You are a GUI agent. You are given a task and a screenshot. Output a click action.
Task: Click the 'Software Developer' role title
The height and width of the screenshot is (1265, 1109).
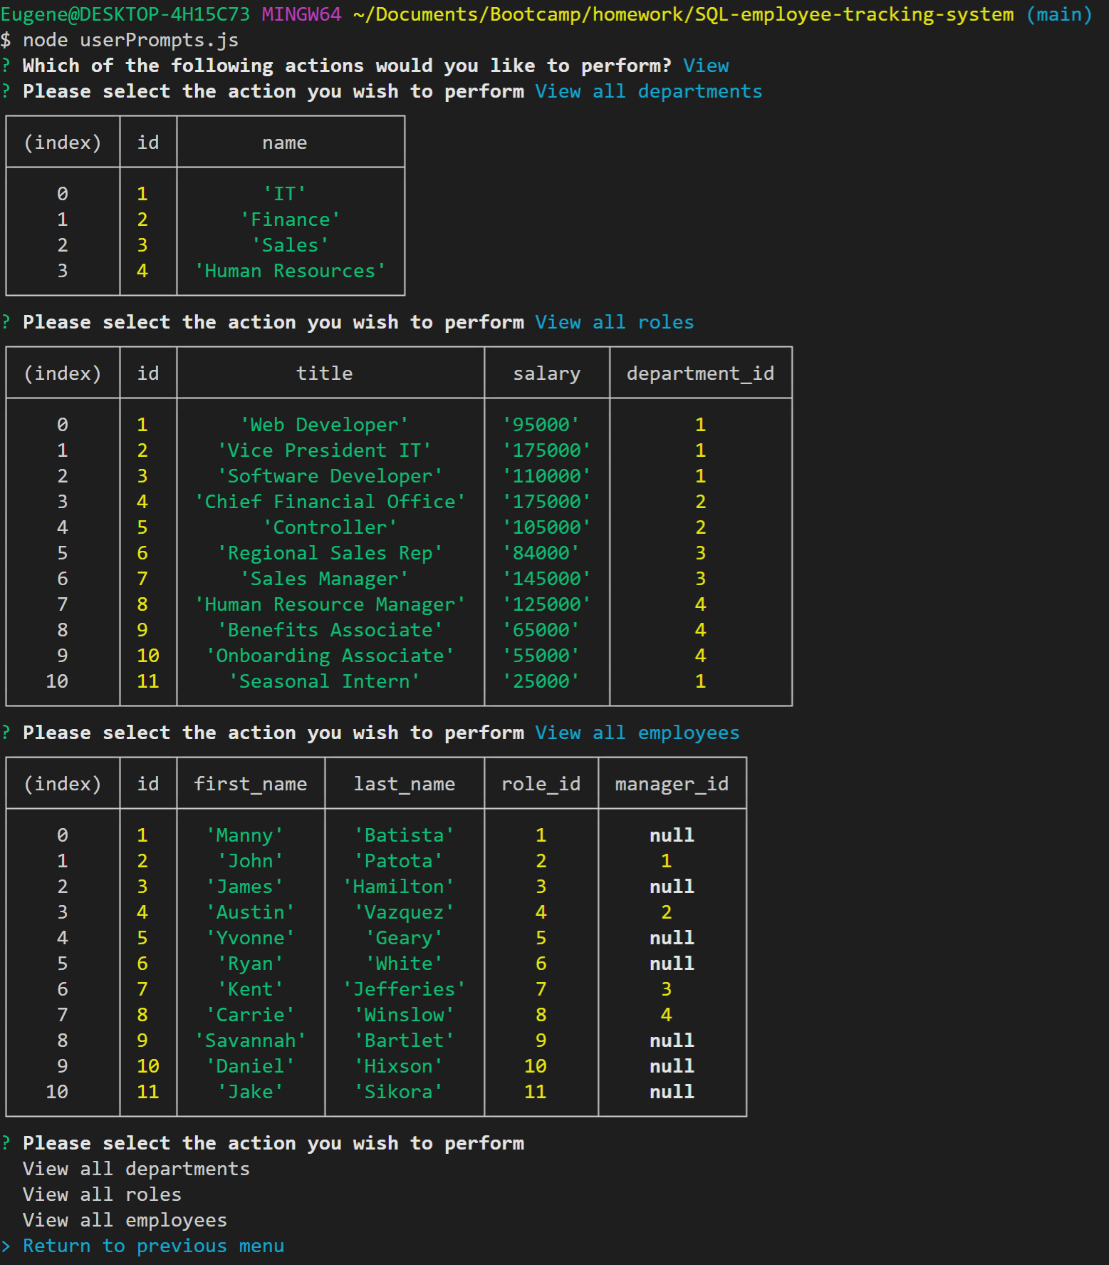tap(330, 476)
